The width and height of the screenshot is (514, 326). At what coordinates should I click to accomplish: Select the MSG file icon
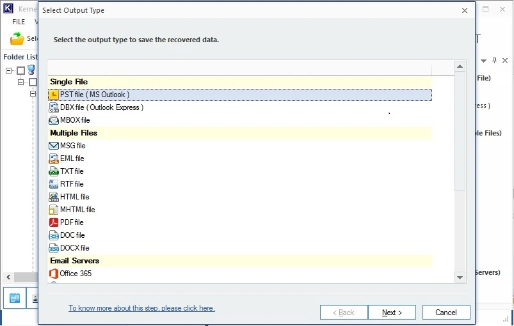click(54, 146)
